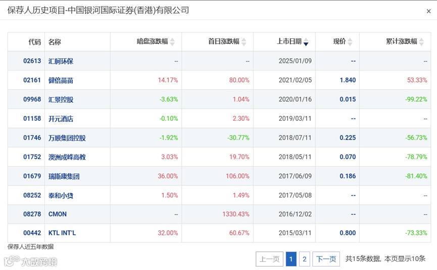Image resolution: width=437 pixels, height=270 pixels.
Task: Select current price 0.800
Action: point(348,233)
